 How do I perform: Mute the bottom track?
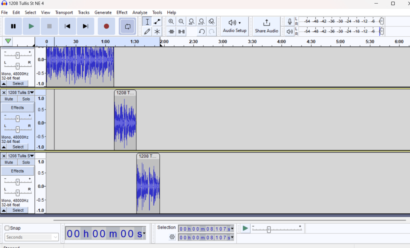click(x=9, y=163)
